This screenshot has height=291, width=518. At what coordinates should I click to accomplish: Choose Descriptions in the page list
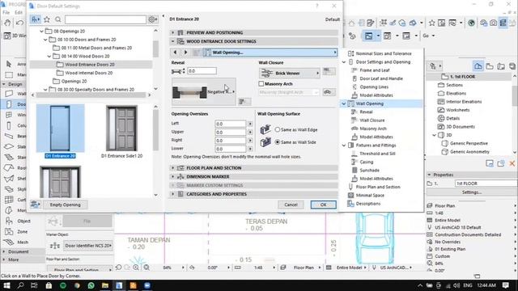coord(368,204)
